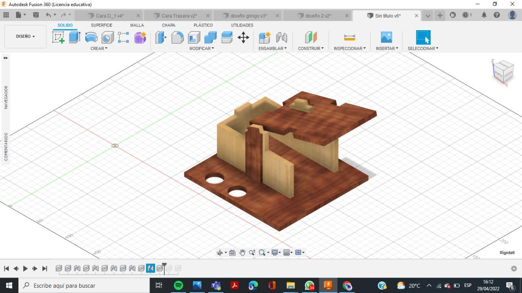Switch to the diseño gringo v3 document tab
This screenshot has height=293, width=522.
click(248, 16)
